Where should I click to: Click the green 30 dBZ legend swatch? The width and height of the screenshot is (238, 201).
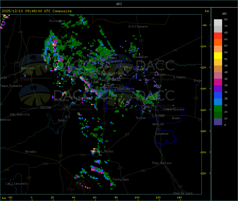click(218, 108)
